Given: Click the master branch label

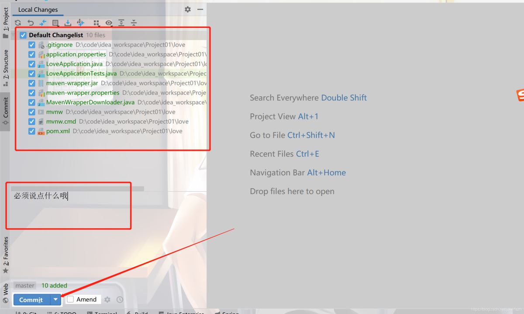Looking at the screenshot, I should click(x=25, y=286).
